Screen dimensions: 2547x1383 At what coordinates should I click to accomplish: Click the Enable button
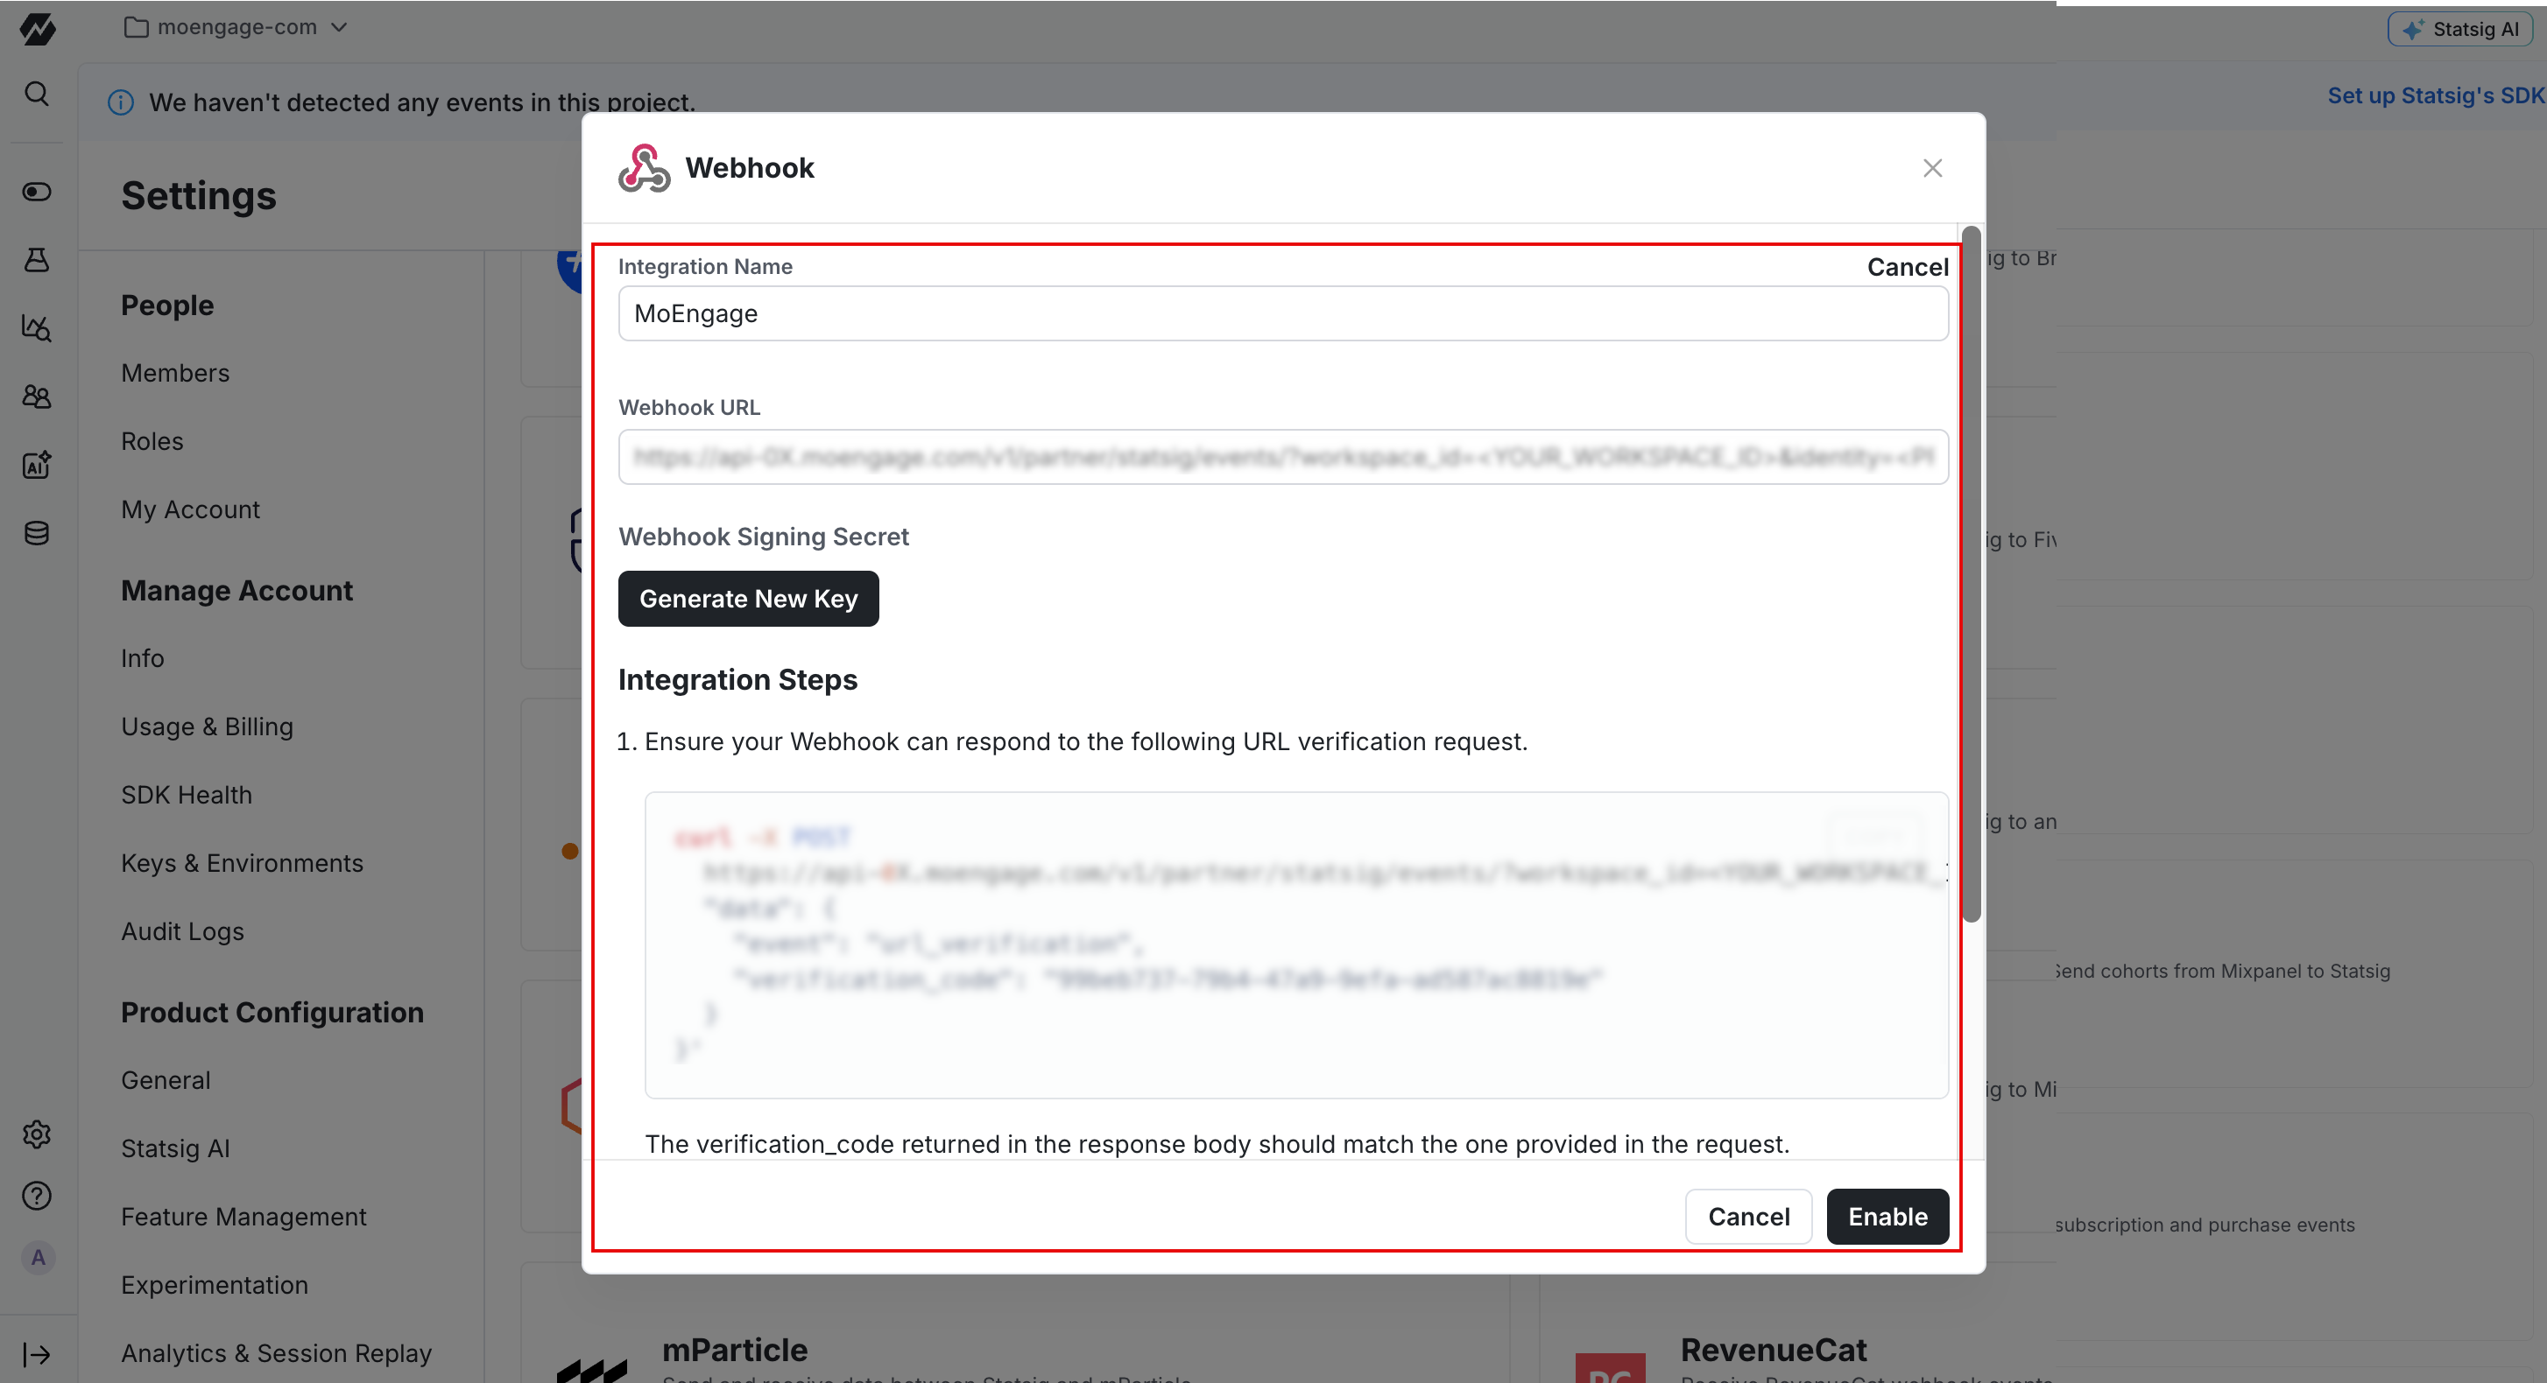[x=1887, y=1216]
